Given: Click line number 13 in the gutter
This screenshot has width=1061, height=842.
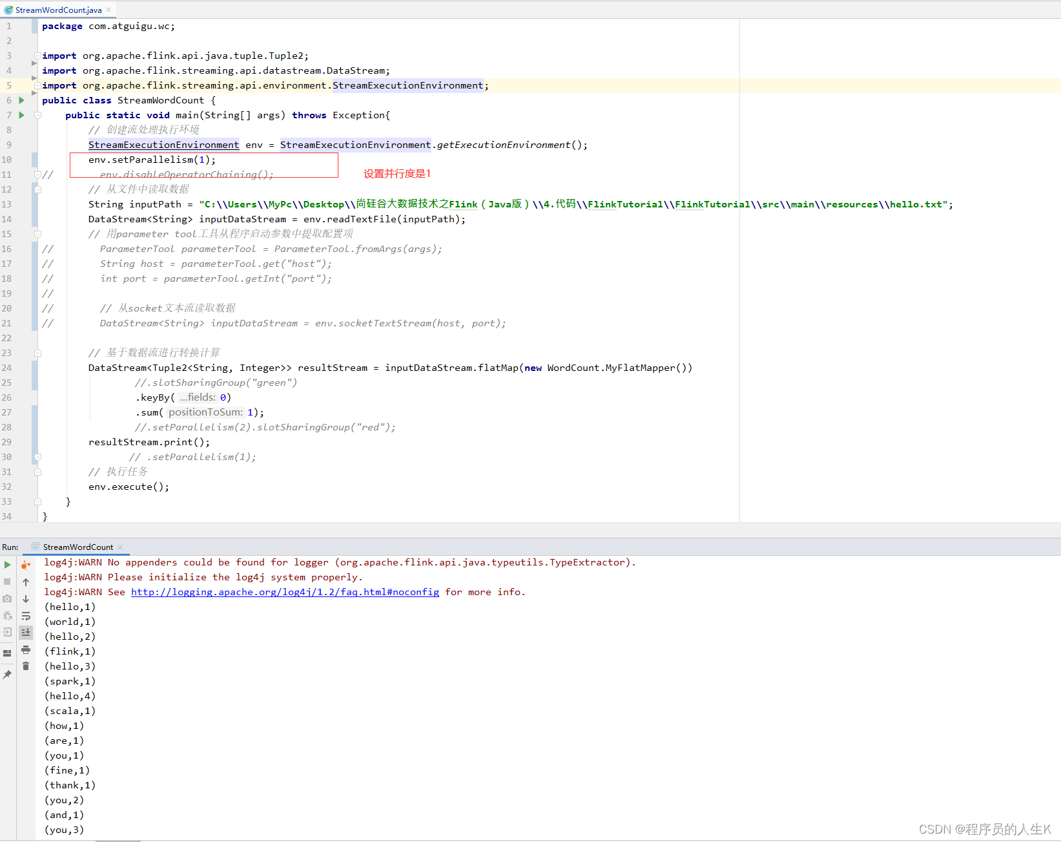Looking at the screenshot, I should click(x=6, y=204).
